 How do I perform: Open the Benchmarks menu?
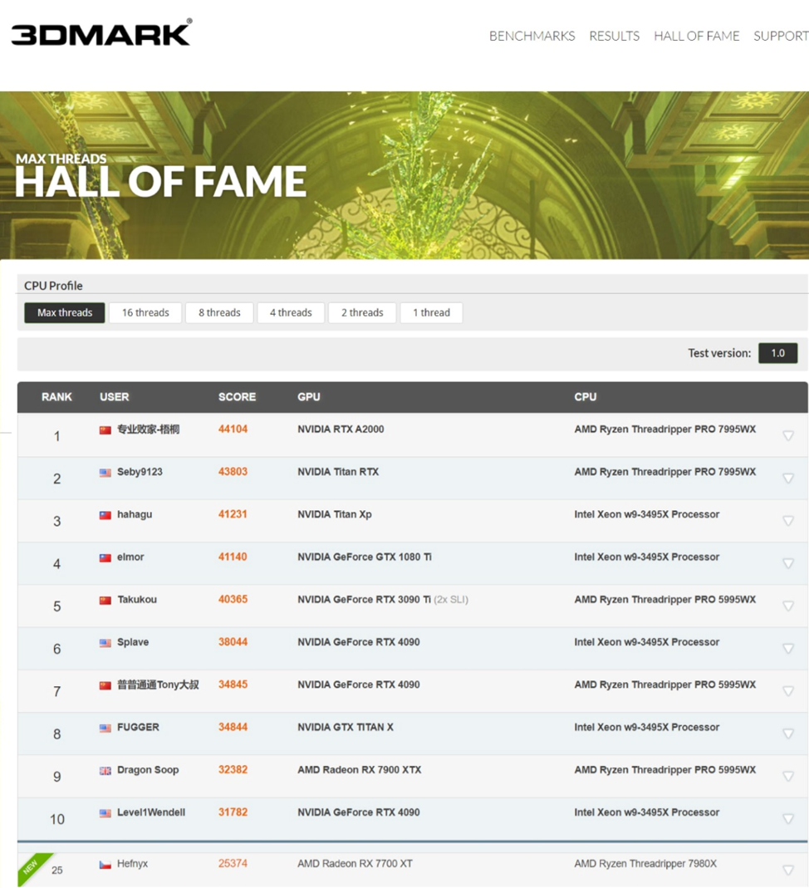pyautogui.click(x=532, y=36)
